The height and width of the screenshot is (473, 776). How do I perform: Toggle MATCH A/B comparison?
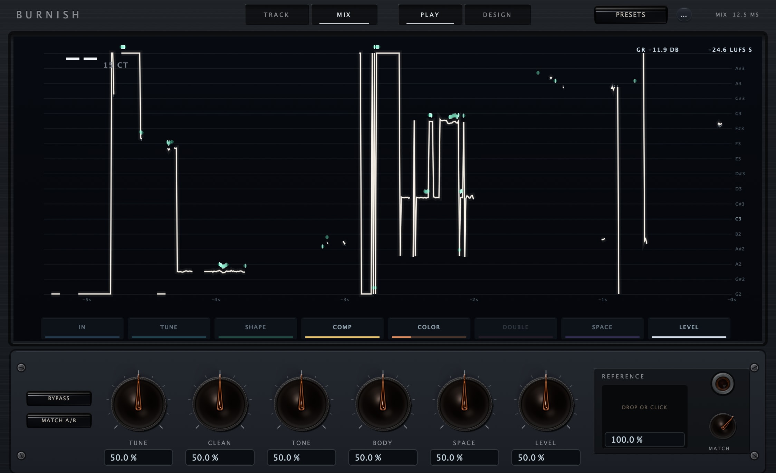[x=59, y=421]
